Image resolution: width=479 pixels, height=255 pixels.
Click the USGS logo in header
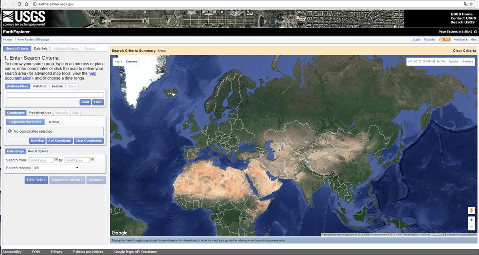[24, 18]
